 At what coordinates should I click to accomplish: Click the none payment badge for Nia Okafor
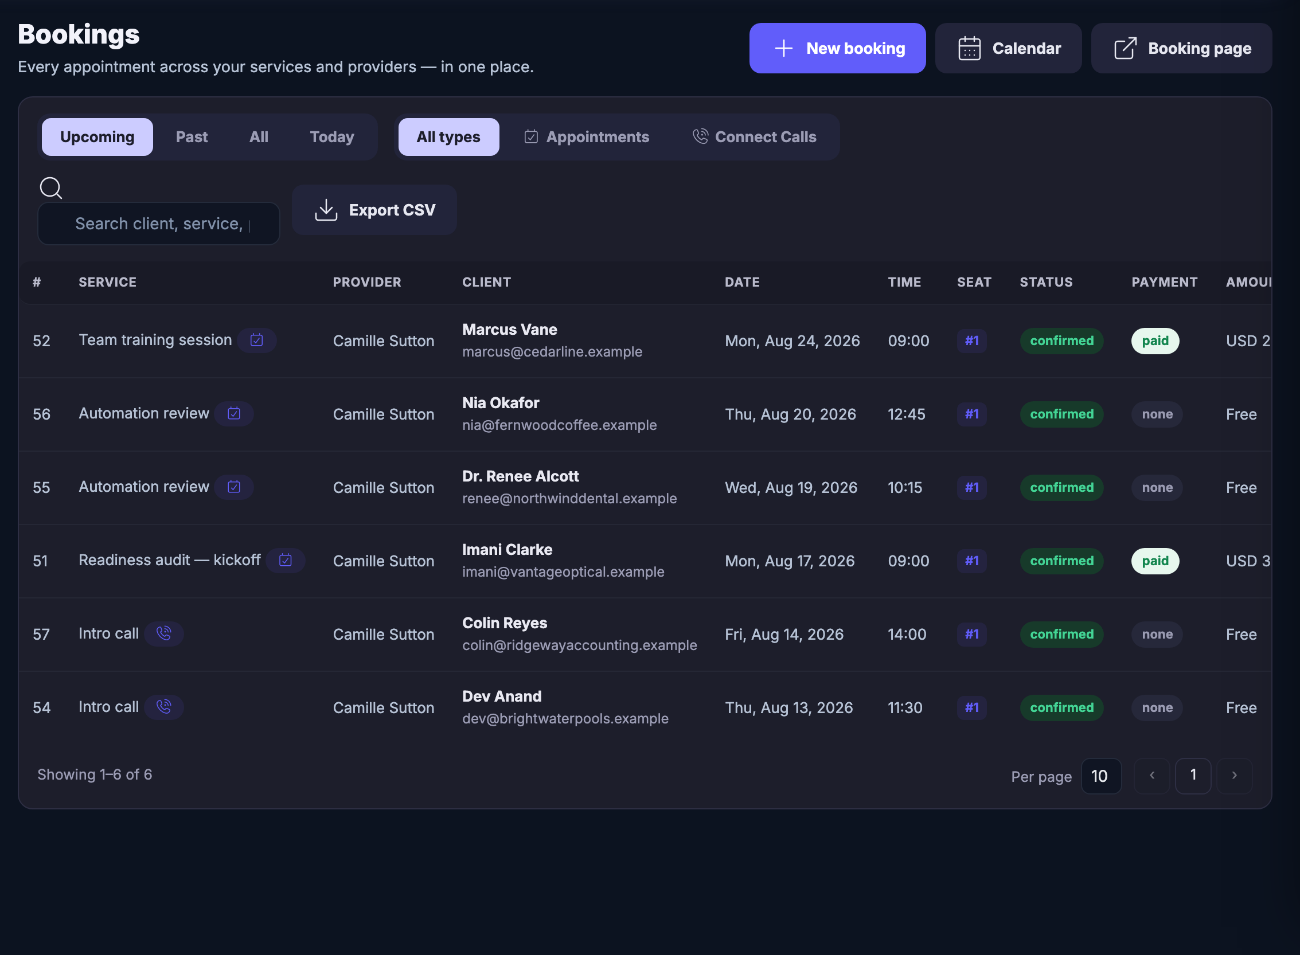1157,414
